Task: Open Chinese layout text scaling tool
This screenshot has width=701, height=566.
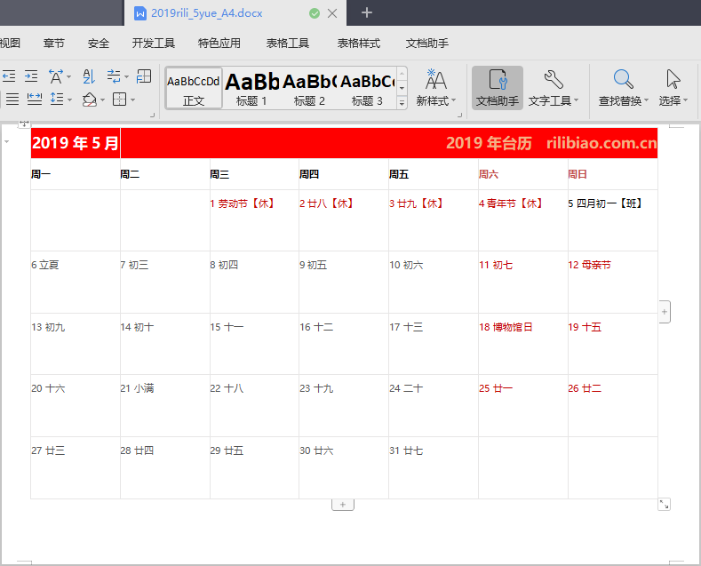Action: click(55, 76)
